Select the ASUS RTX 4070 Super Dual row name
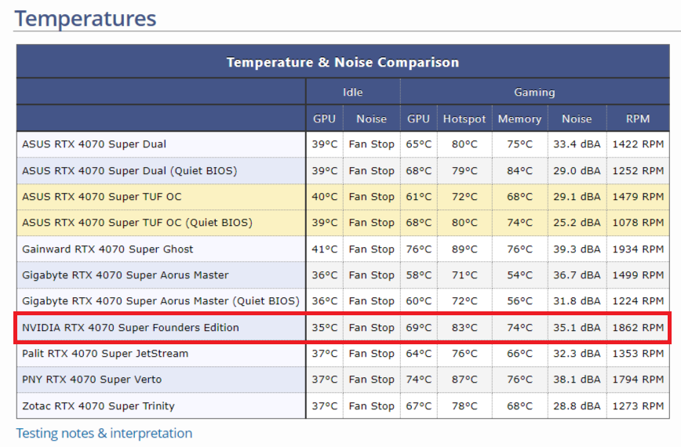 coord(94,144)
